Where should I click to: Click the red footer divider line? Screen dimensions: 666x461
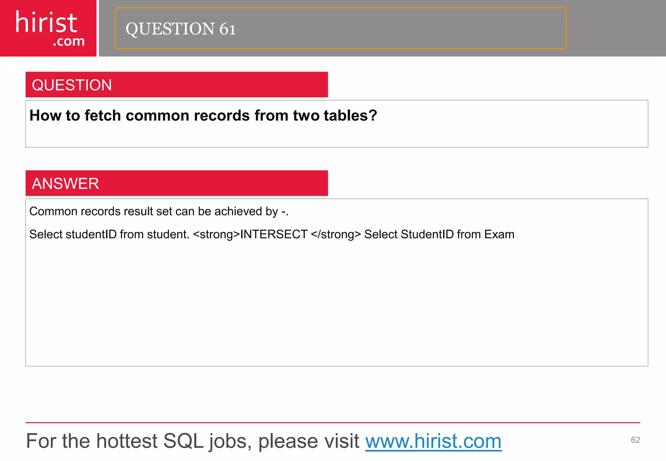click(333, 423)
